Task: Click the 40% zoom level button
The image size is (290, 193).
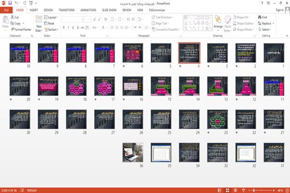Action: point(280,190)
